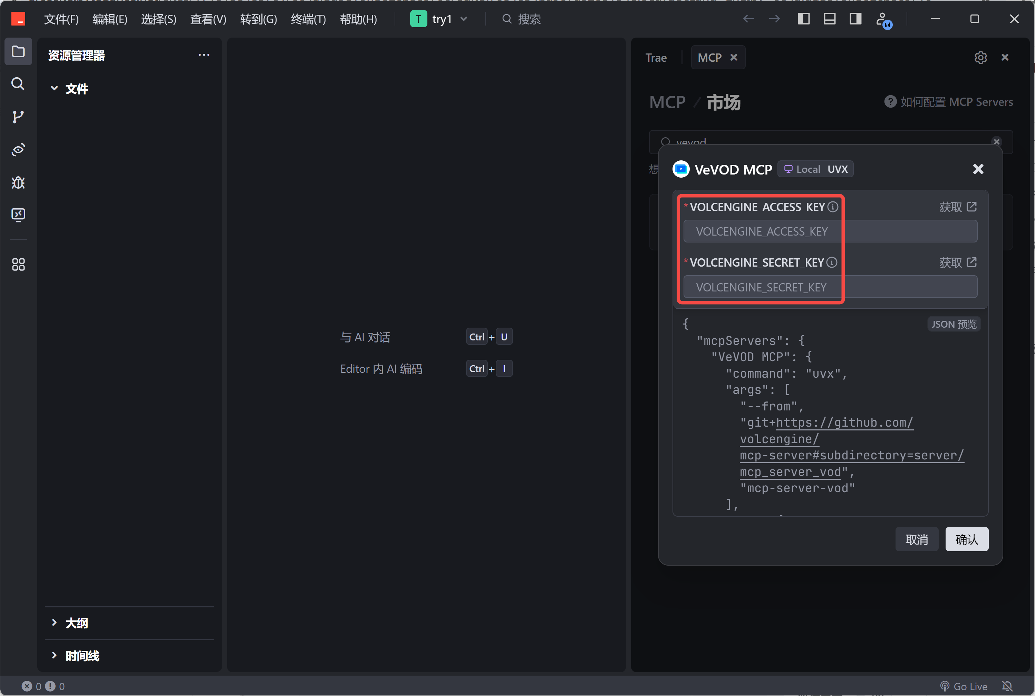This screenshot has width=1035, height=696.
Task: Switch to the Trae tab
Action: point(656,58)
